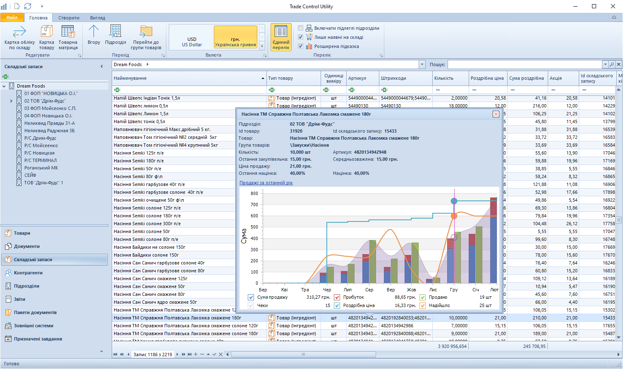Collapse the Складські запаси panel
The height and width of the screenshot is (369, 623).
pyautogui.click(x=102, y=66)
